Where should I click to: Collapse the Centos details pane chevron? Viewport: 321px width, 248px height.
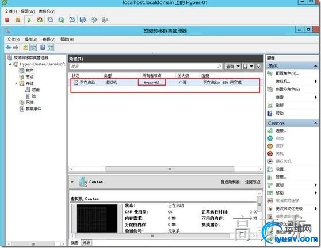point(72,181)
